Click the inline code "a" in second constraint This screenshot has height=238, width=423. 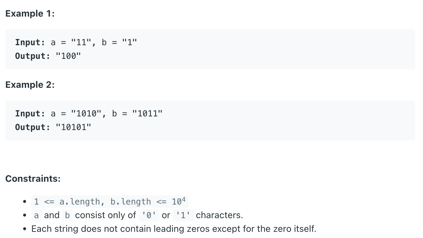(x=36, y=215)
